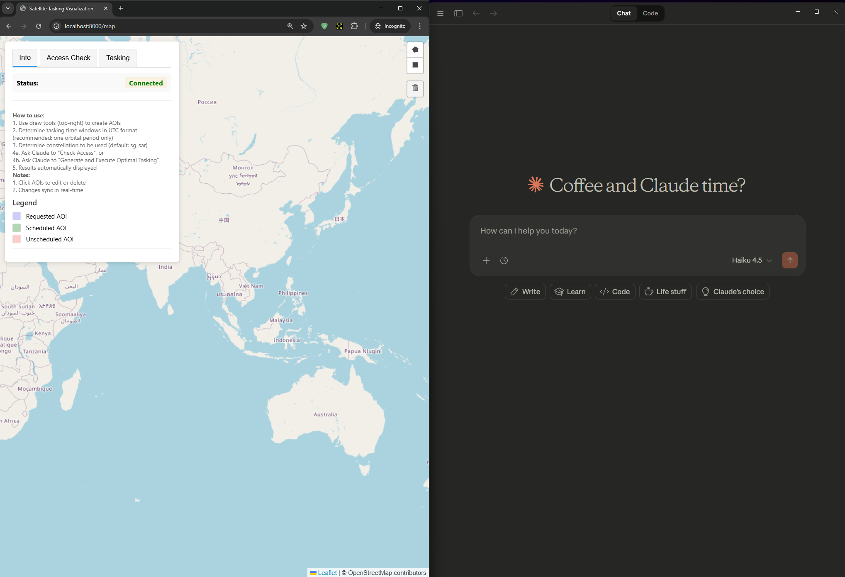Image resolution: width=845 pixels, height=577 pixels.
Task: Open the hamburger menu in Claude
Action: pos(440,13)
